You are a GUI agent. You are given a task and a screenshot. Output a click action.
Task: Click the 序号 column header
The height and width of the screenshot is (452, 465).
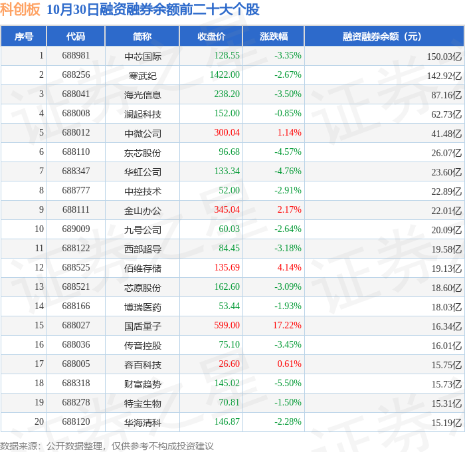click(x=23, y=36)
